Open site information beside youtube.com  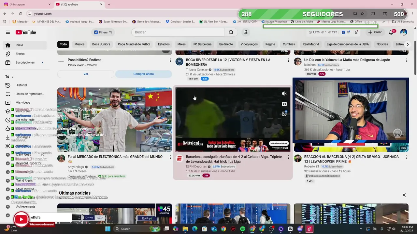click(30, 14)
